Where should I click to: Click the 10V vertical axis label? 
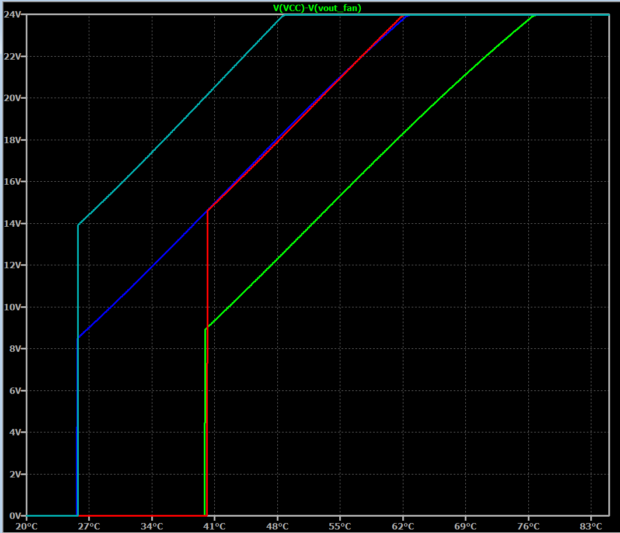(x=12, y=307)
